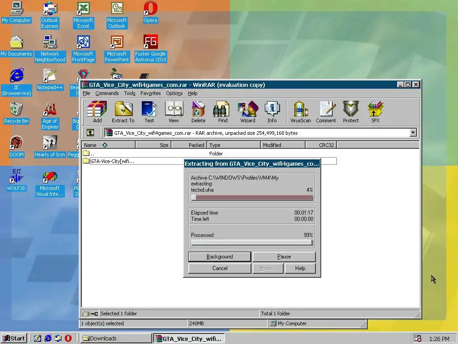This screenshot has width=458, height=344.
Task: Sort by the CRC32 column header
Action: point(321,145)
